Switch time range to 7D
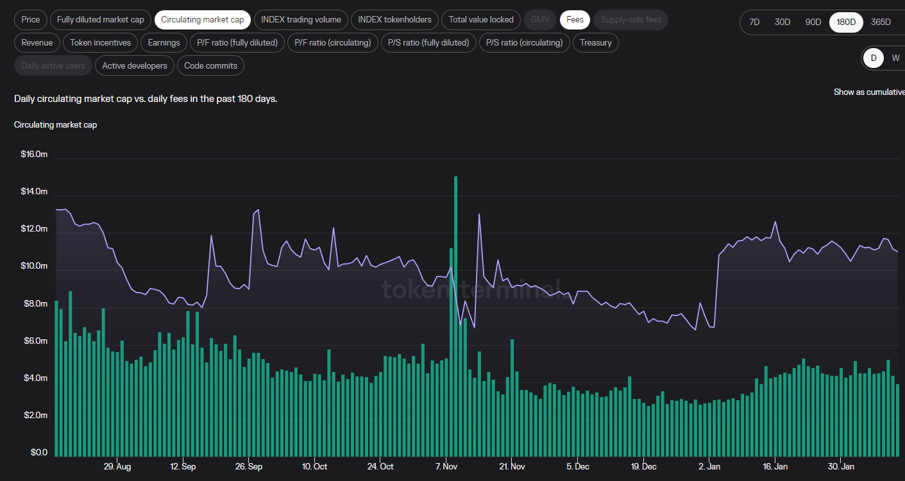 tap(755, 22)
